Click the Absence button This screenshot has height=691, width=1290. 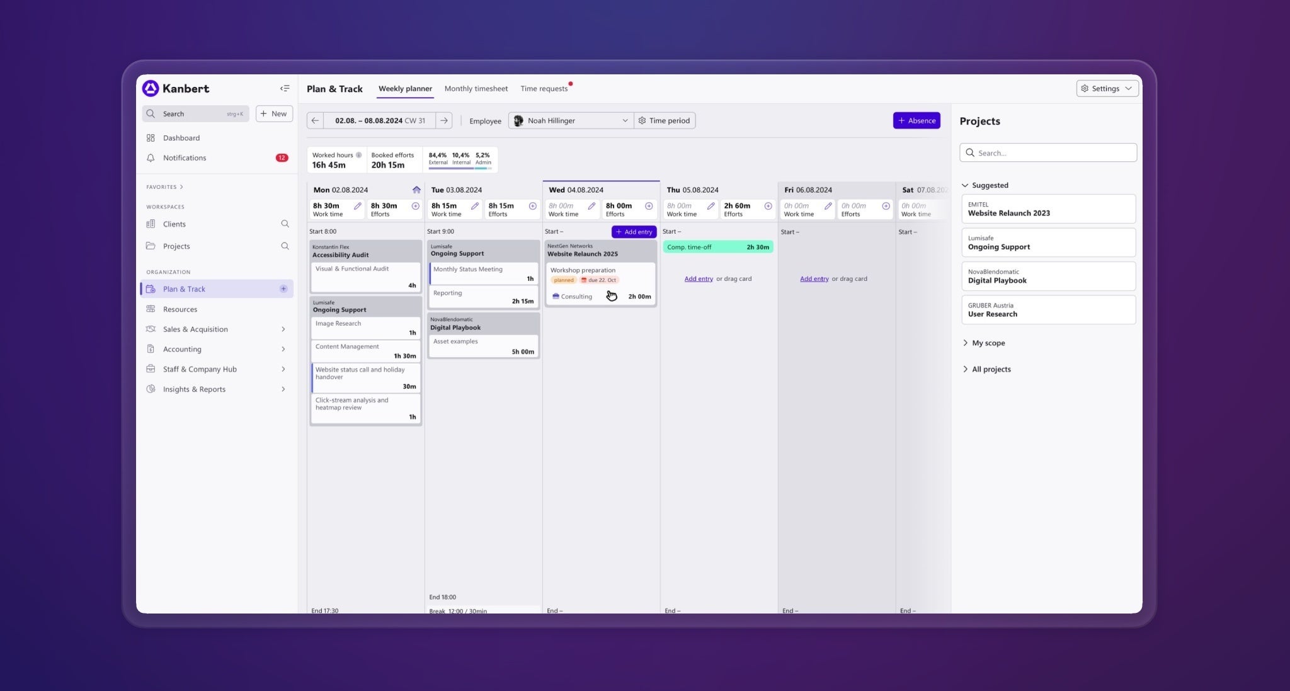pyautogui.click(x=916, y=120)
